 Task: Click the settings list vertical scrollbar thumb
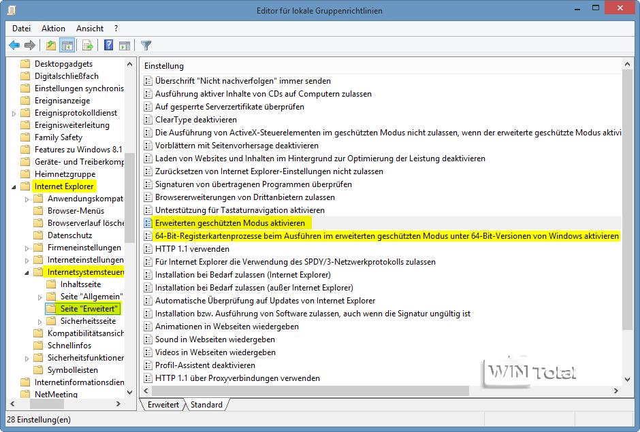click(627, 199)
